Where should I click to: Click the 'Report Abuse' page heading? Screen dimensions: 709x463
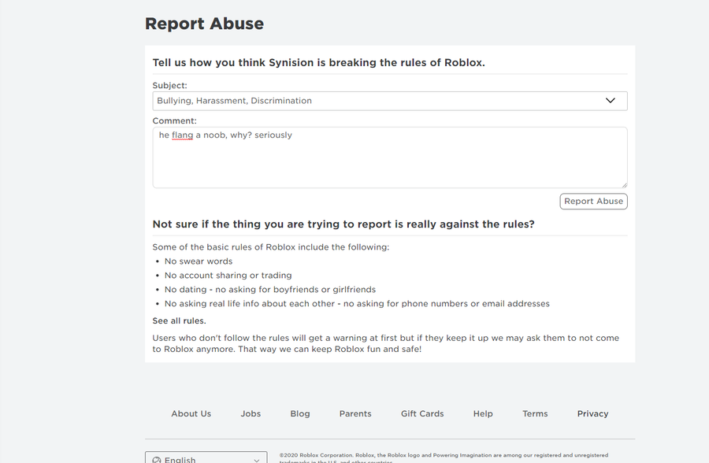coord(204,24)
